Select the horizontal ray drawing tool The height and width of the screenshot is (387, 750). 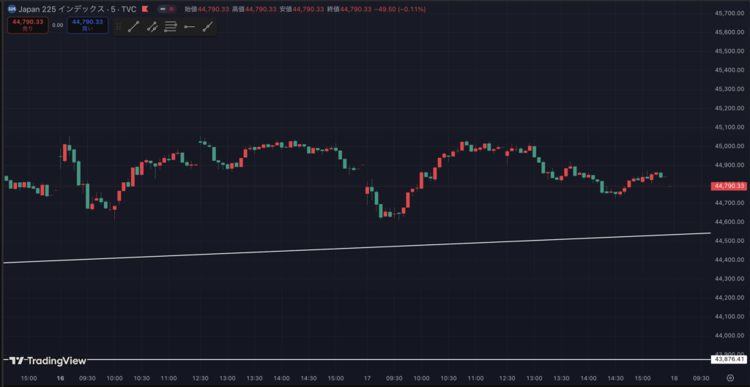(190, 26)
